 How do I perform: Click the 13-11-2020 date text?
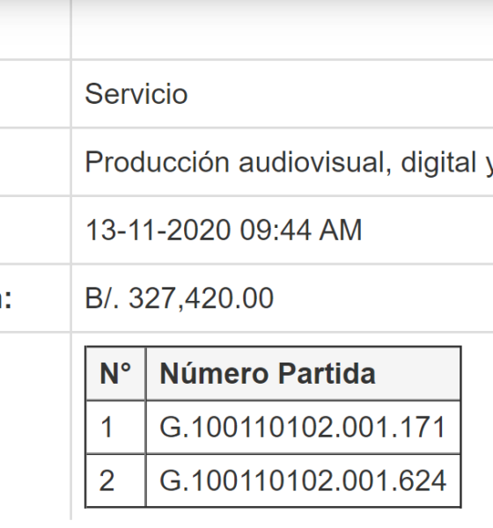(x=158, y=231)
